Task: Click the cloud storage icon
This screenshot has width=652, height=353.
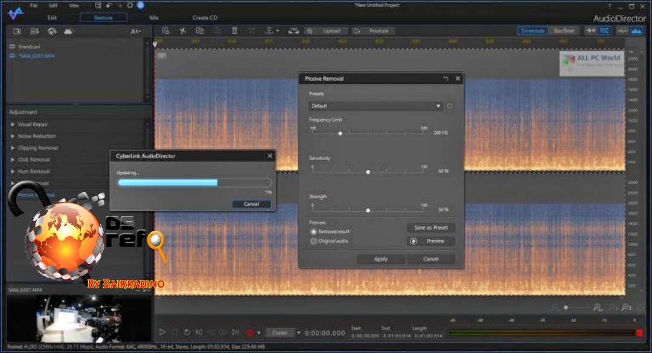Action: (69, 31)
